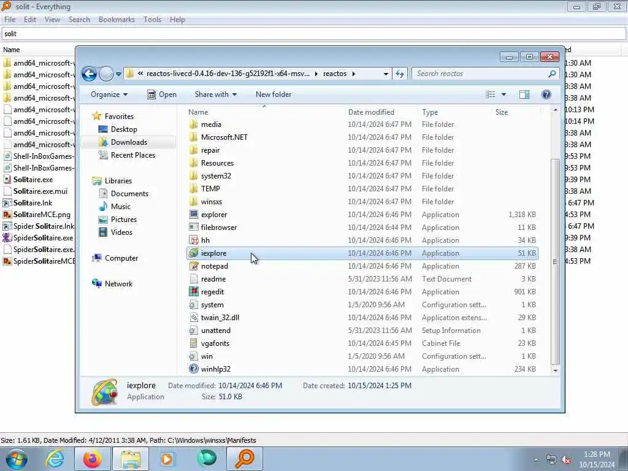The image size is (628, 471).
Task: Open the View menu in Everything
Action: [x=52, y=20]
